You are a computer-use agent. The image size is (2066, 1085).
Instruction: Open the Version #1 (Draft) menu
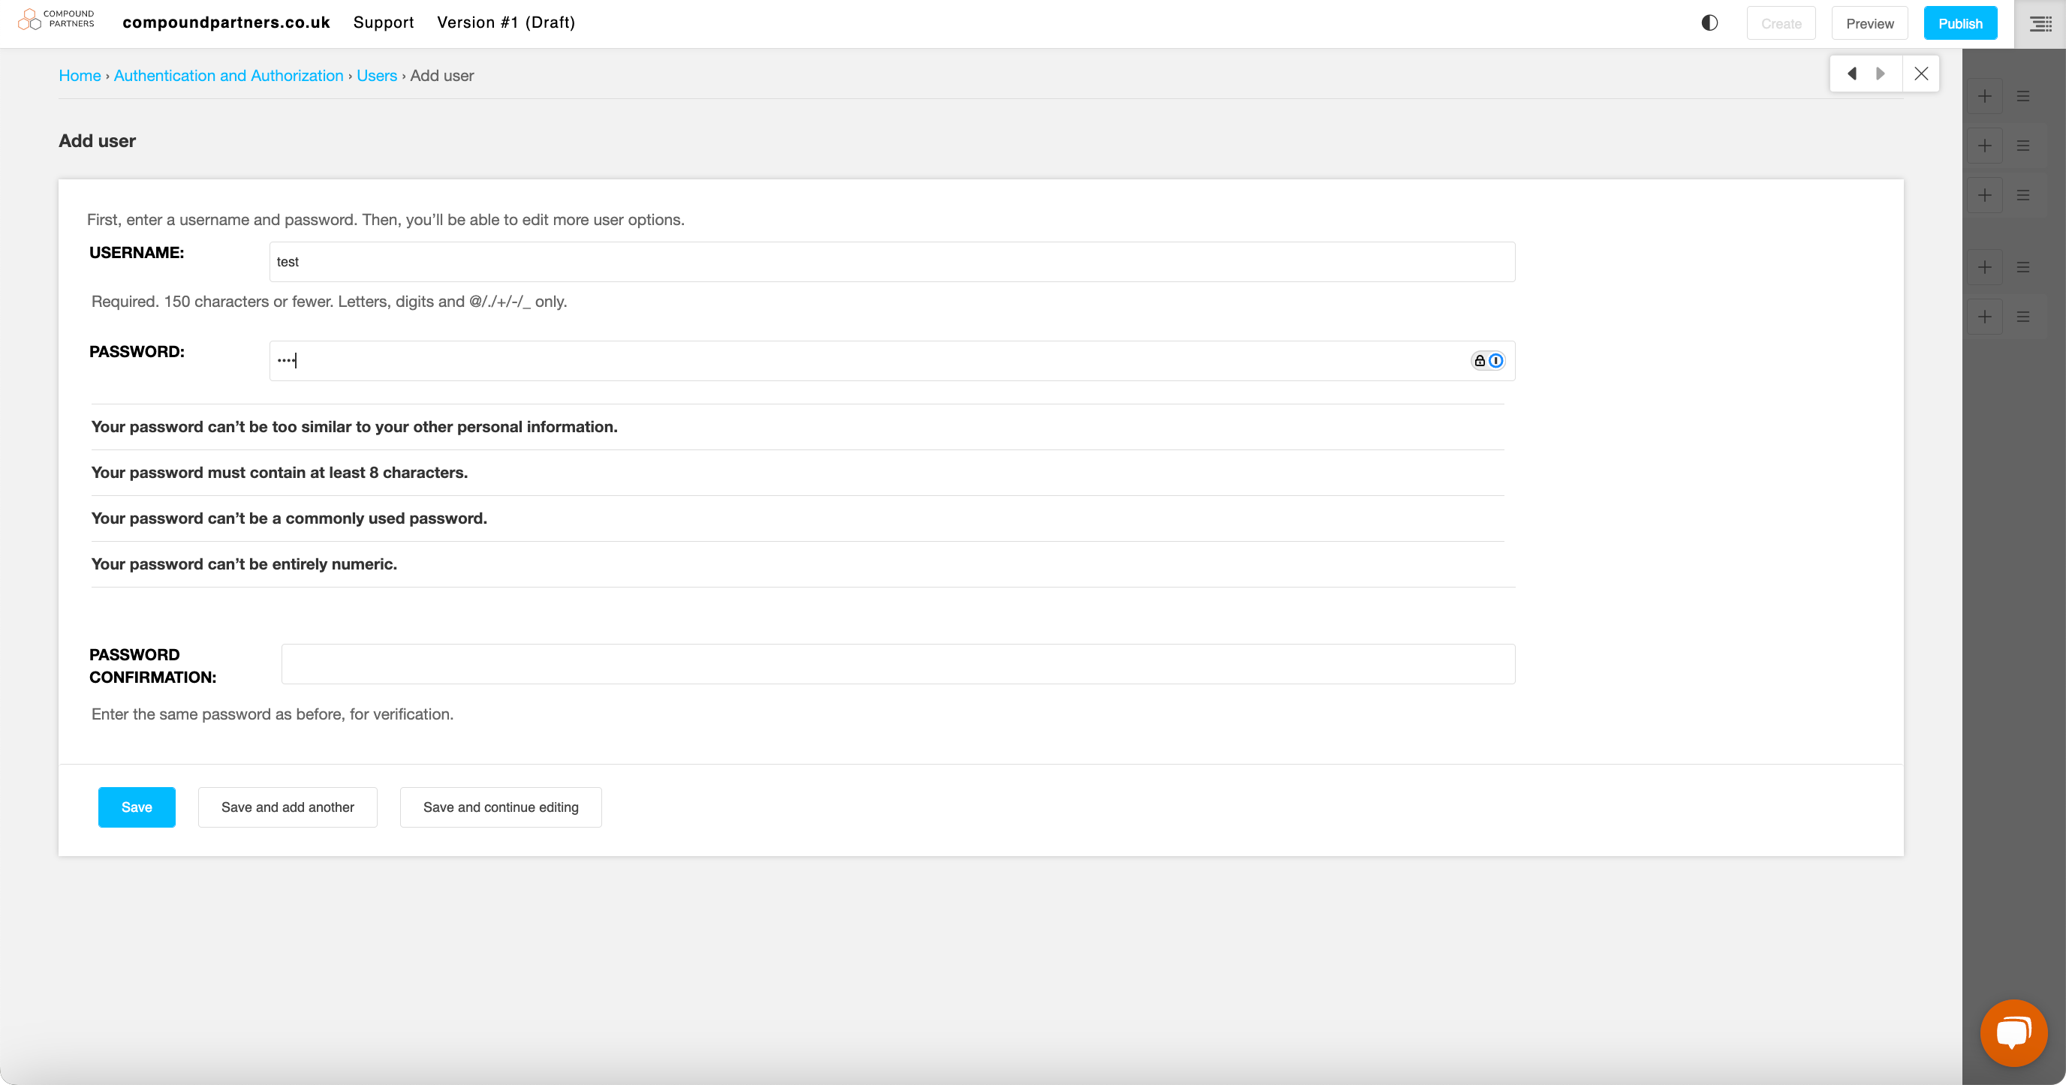506,23
